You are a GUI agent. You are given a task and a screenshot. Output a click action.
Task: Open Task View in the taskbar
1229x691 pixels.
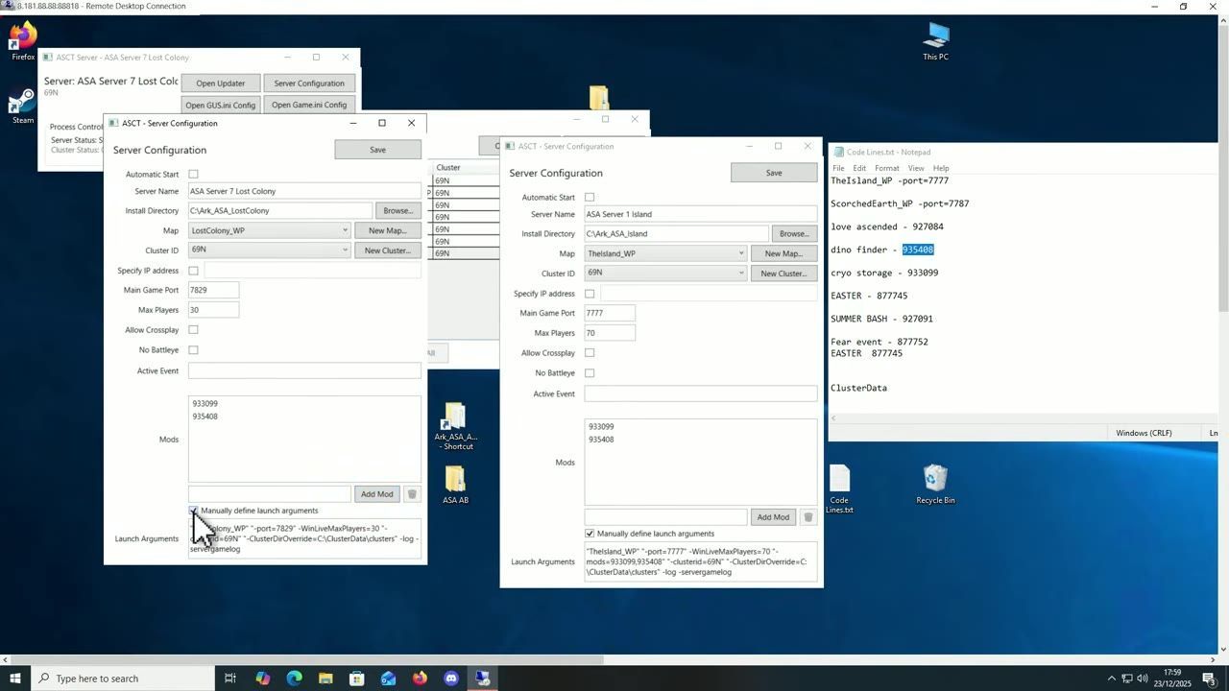pos(230,679)
